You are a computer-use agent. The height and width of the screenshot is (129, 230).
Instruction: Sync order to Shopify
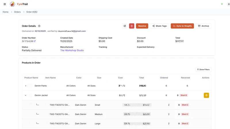pyautogui.click(x=182, y=26)
